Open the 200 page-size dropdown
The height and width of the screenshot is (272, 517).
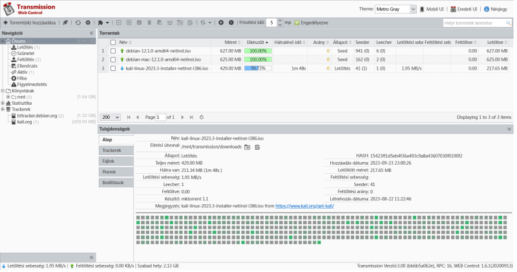point(111,118)
